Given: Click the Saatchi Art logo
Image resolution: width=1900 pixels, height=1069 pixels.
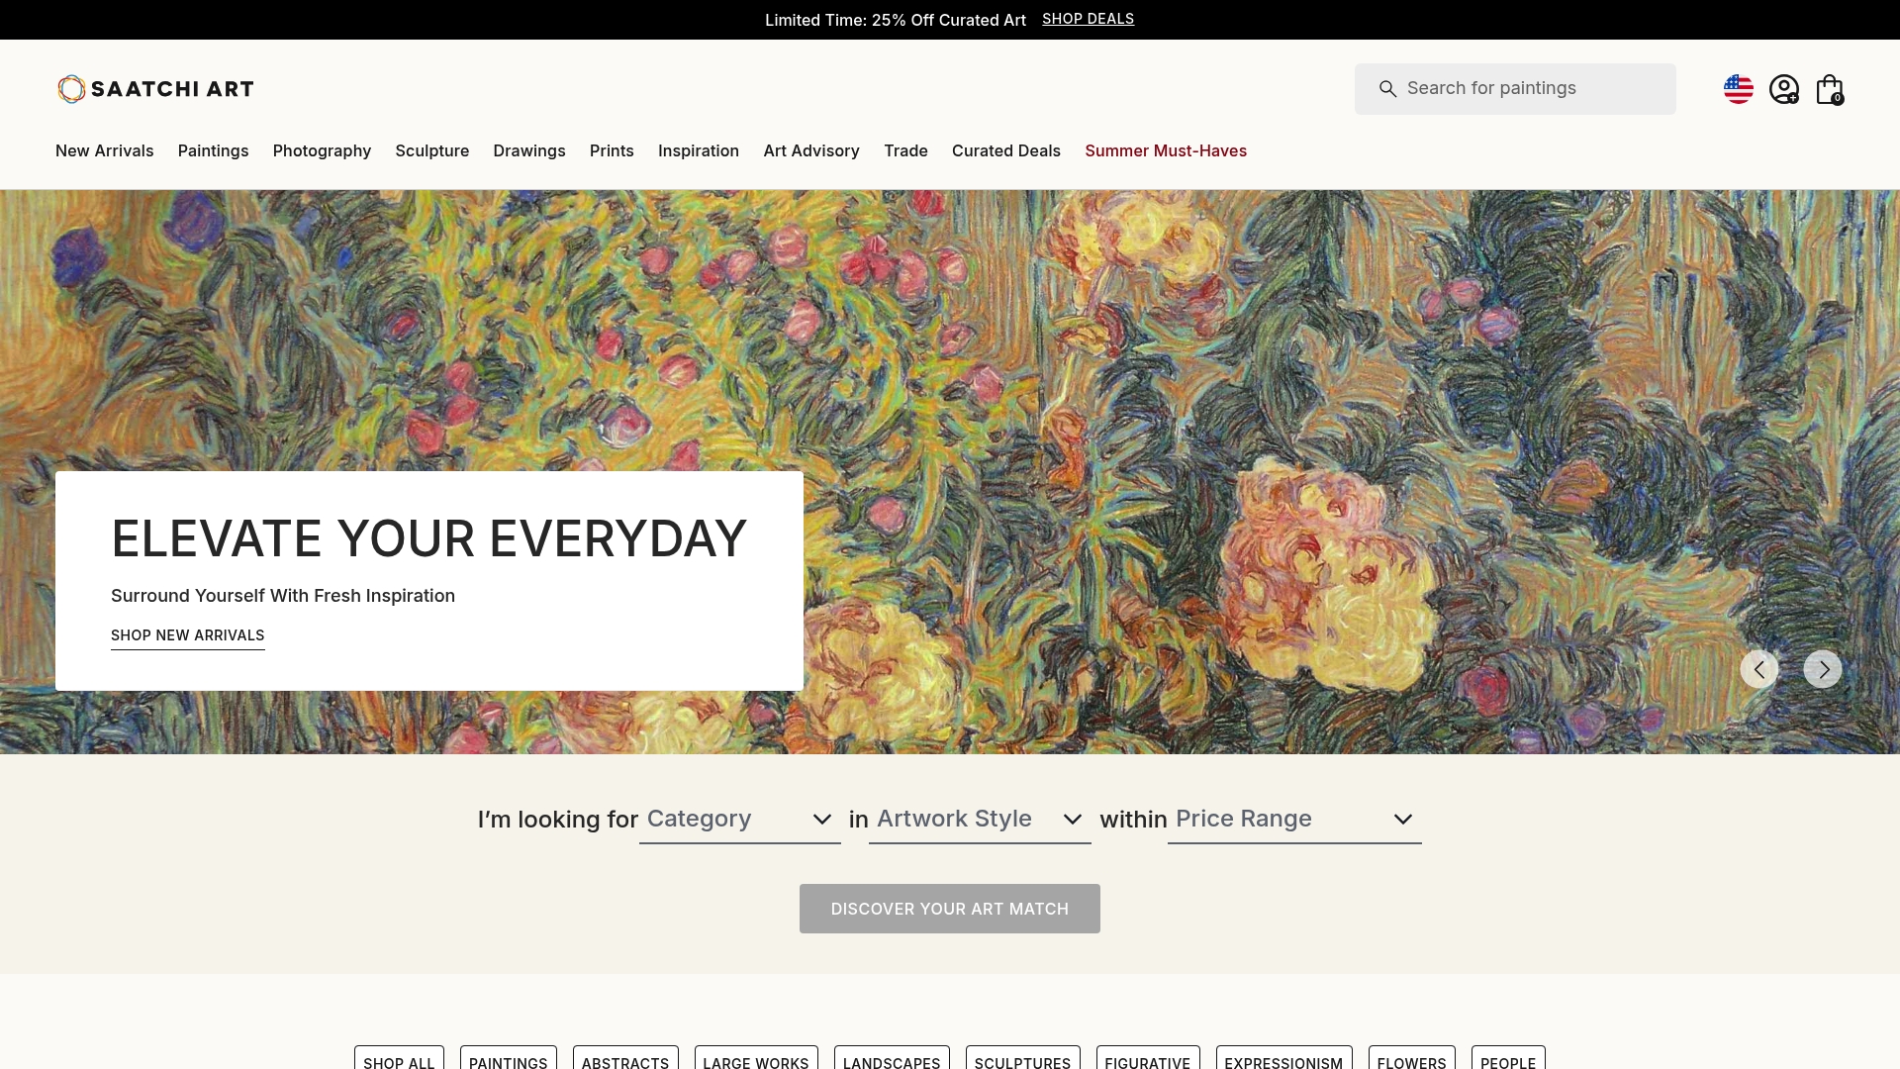Looking at the screenshot, I should click(x=155, y=89).
